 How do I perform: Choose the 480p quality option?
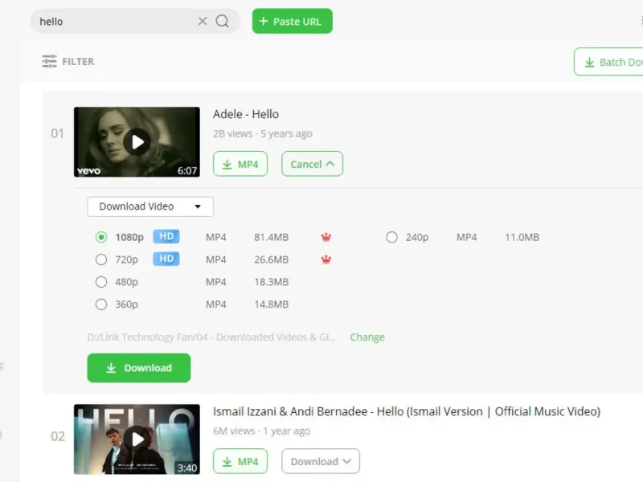coord(101,282)
